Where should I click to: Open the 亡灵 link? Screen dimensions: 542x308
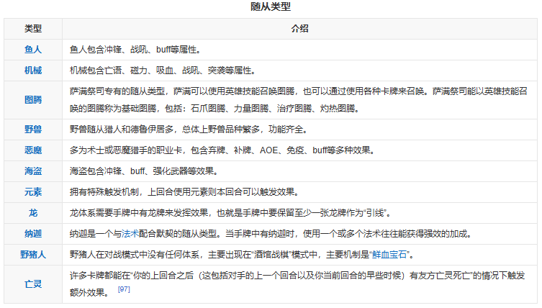pos(33,284)
